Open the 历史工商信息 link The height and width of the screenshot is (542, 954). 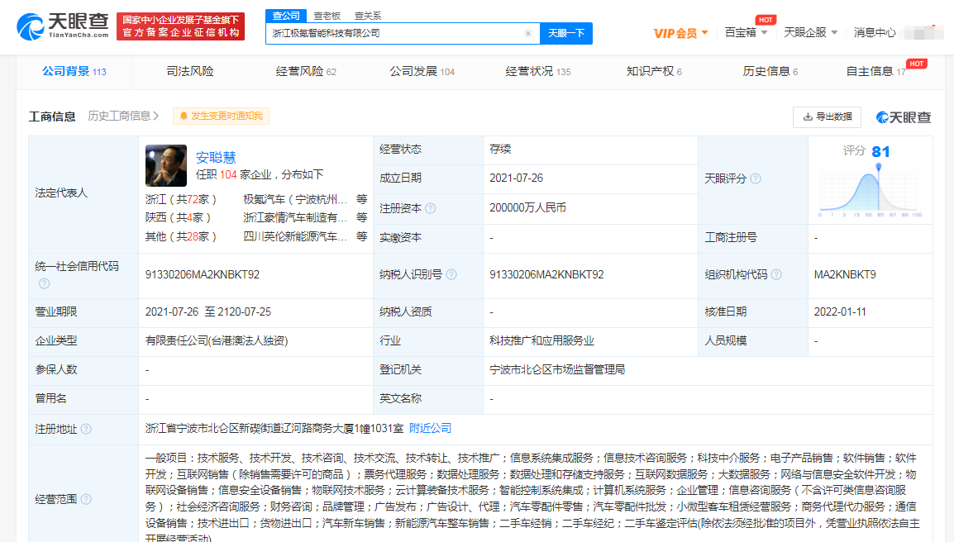tap(123, 116)
